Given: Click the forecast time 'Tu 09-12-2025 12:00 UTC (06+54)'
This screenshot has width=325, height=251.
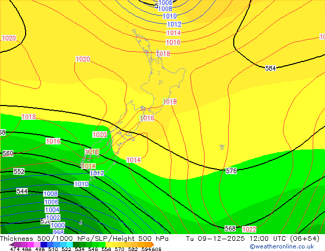Looking at the screenshot, I should [x=252, y=239].
